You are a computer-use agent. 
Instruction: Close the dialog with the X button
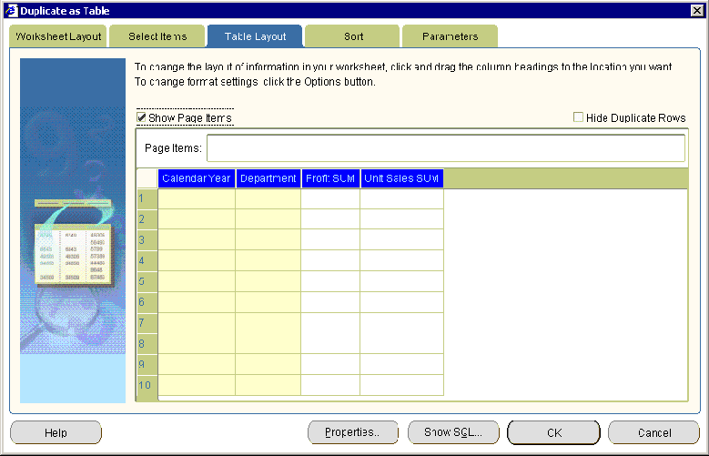(697, 10)
